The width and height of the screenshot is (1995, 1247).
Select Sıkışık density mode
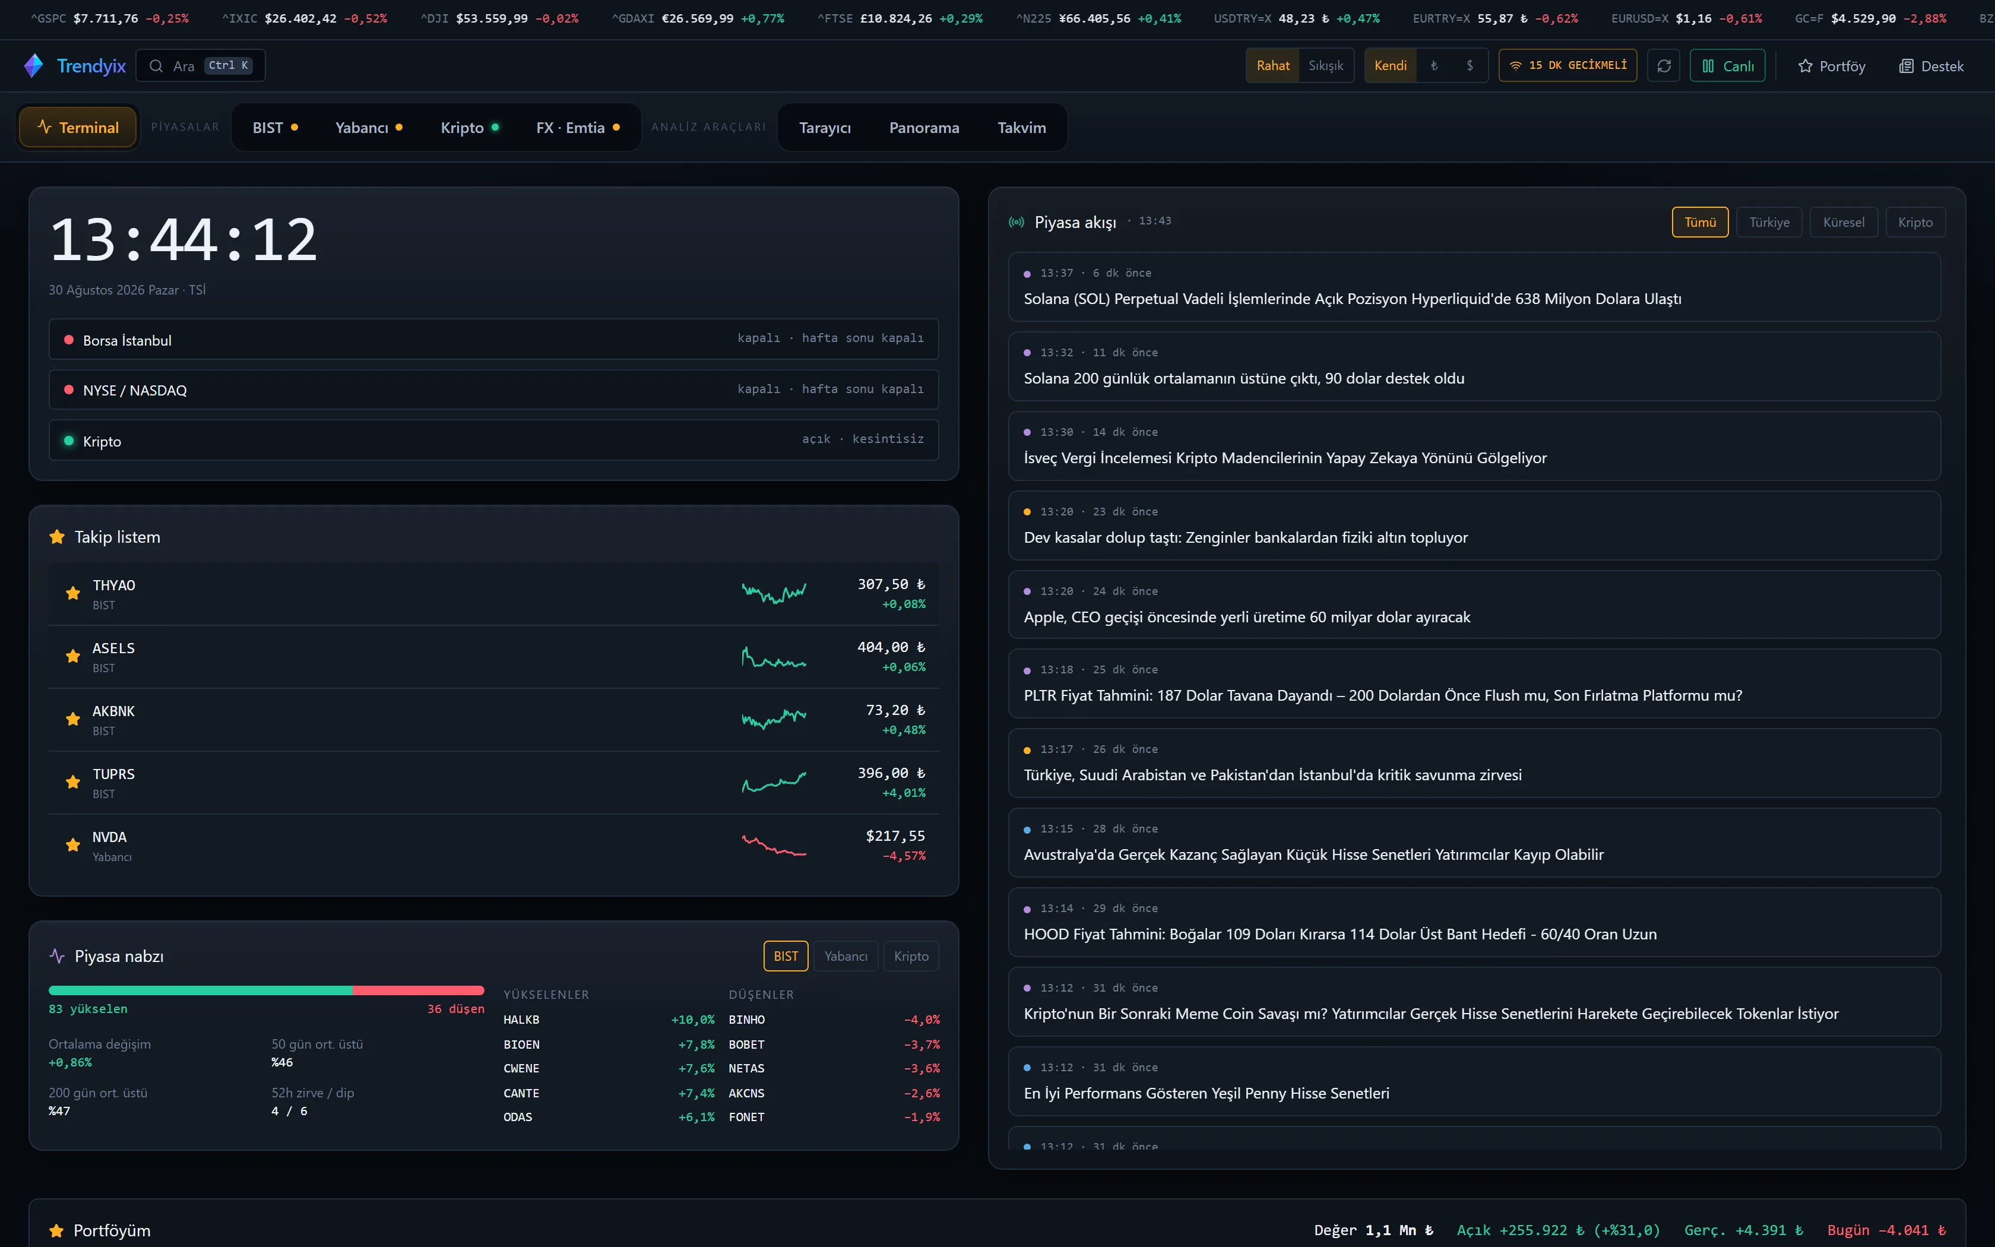[1326, 66]
